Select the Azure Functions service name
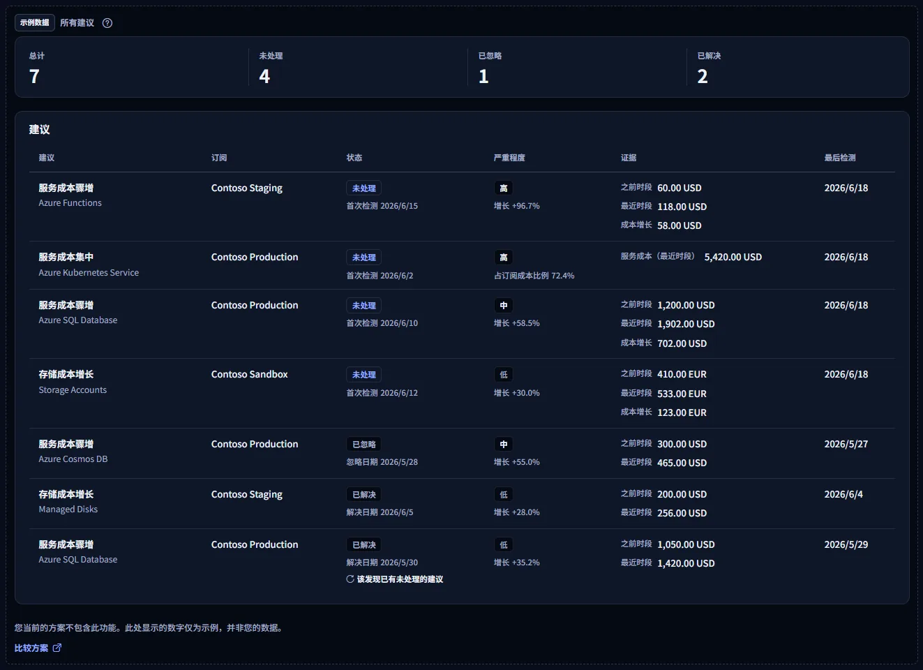The image size is (923, 670). [70, 203]
